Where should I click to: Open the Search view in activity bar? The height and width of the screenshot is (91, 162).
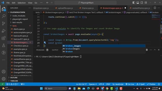click(x=4, y=16)
